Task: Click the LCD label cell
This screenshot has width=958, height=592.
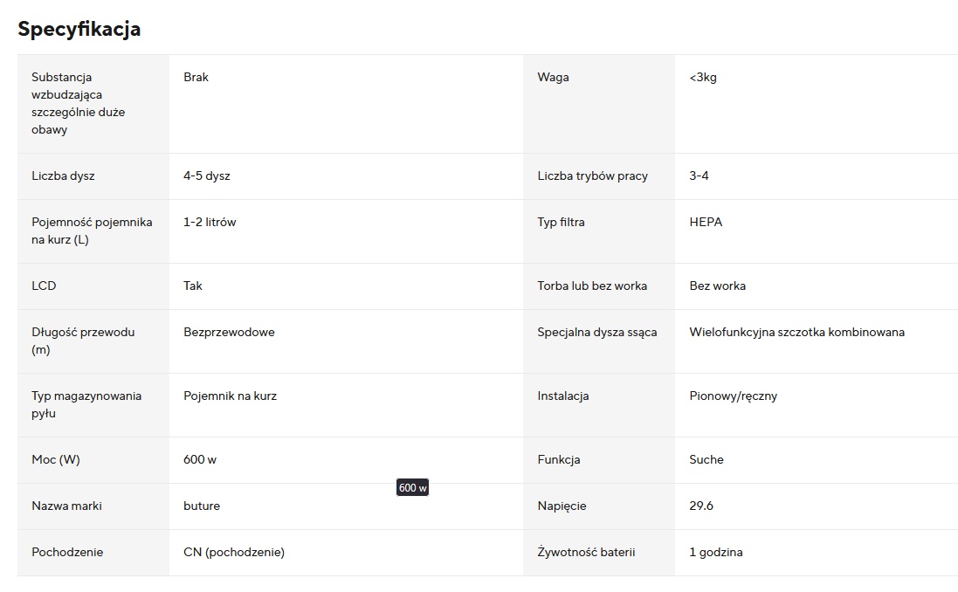Action: pos(44,286)
